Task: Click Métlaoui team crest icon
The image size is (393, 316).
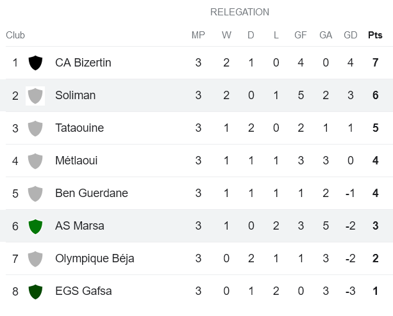Action: click(x=35, y=161)
